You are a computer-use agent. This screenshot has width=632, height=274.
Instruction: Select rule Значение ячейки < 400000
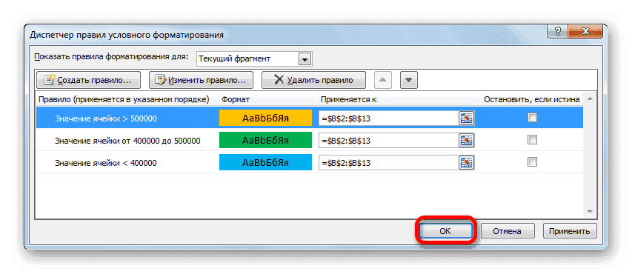tap(106, 163)
